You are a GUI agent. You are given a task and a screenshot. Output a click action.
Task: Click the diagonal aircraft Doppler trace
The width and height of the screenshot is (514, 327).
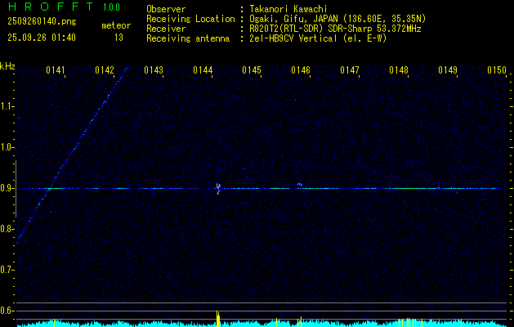pyautogui.click(x=72, y=155)
